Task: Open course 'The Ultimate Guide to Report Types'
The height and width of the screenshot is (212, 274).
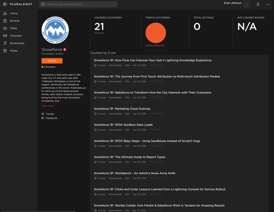Action: point(129,157)
